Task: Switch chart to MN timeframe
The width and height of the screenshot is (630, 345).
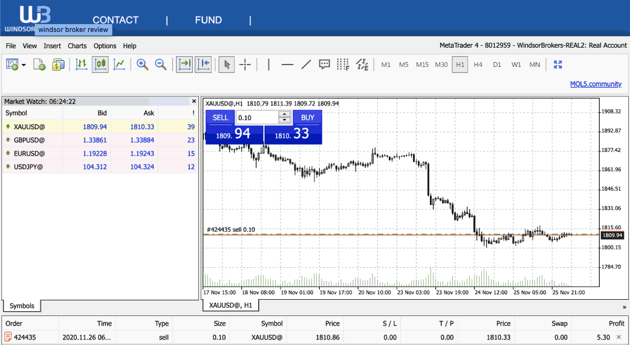Action: [535, 65]
